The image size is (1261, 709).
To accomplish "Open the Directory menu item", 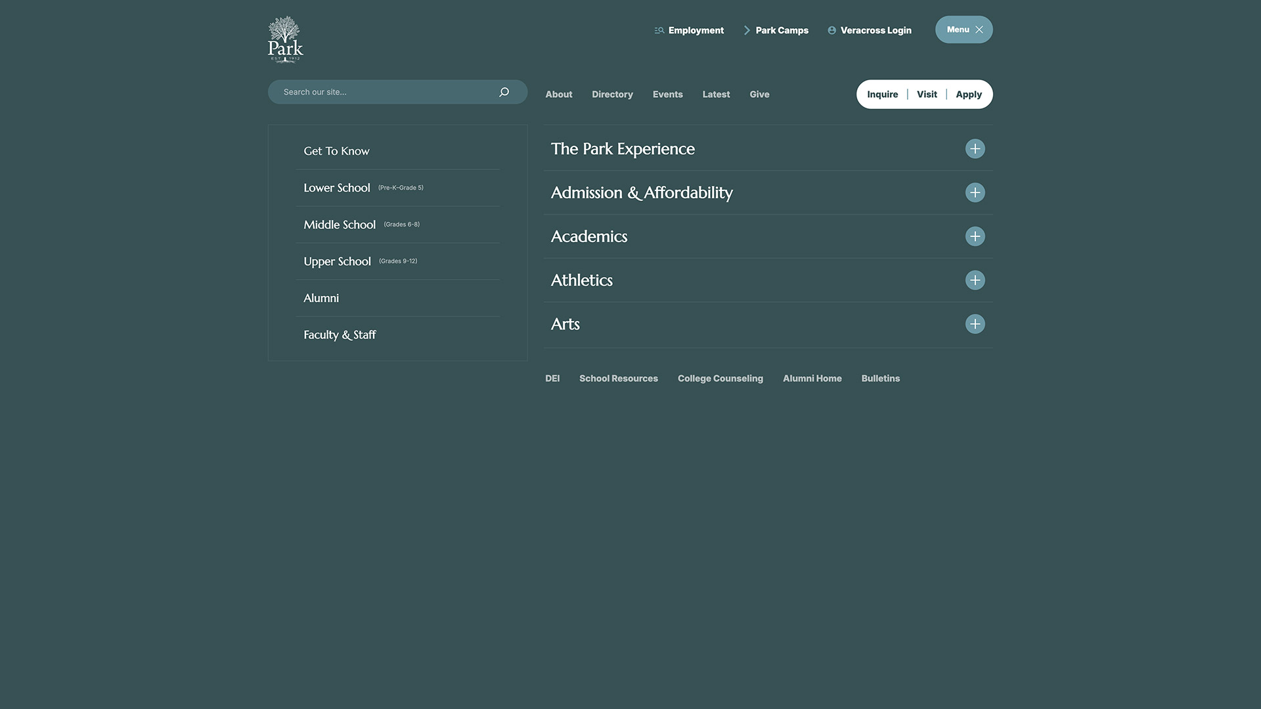I will point(612,95).
